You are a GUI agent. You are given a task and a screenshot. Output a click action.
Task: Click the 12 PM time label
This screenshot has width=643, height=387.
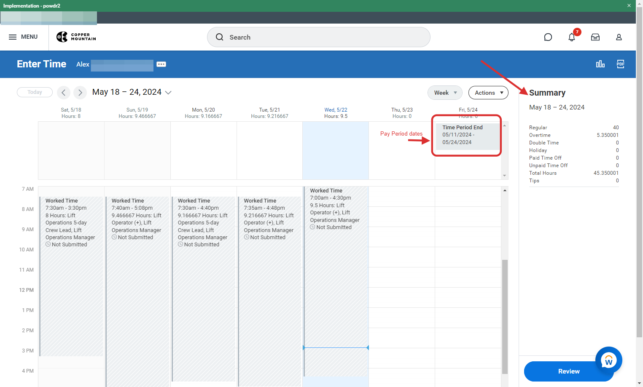point(26,290)
